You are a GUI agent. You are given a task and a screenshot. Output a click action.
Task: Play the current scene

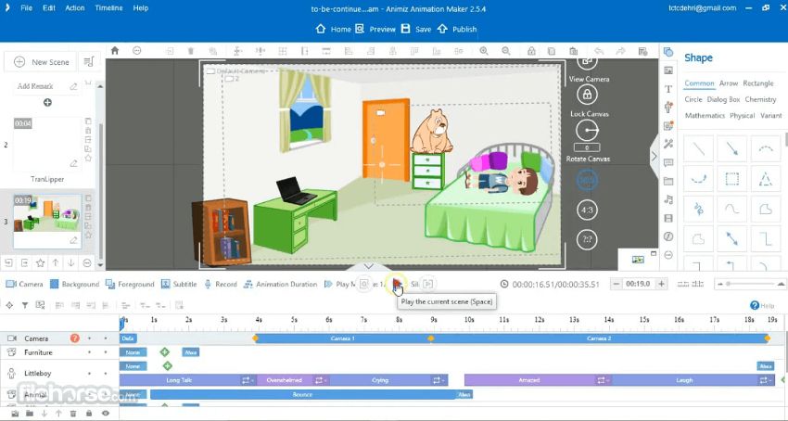[397, 284]
